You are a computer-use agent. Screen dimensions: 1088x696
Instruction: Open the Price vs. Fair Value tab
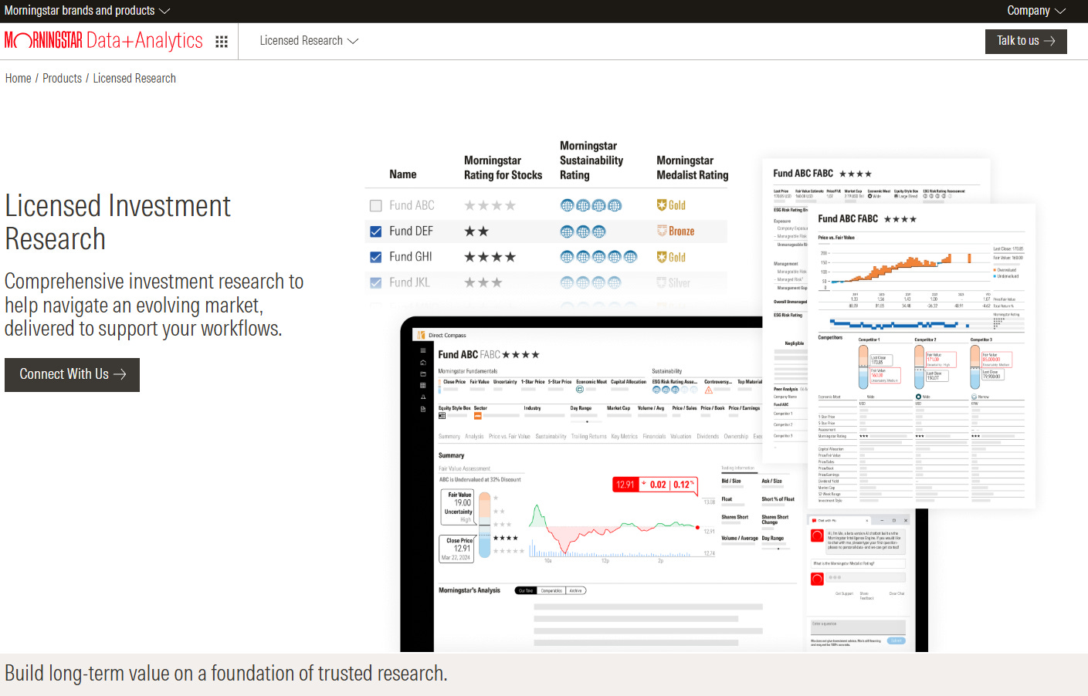point(510,436)
